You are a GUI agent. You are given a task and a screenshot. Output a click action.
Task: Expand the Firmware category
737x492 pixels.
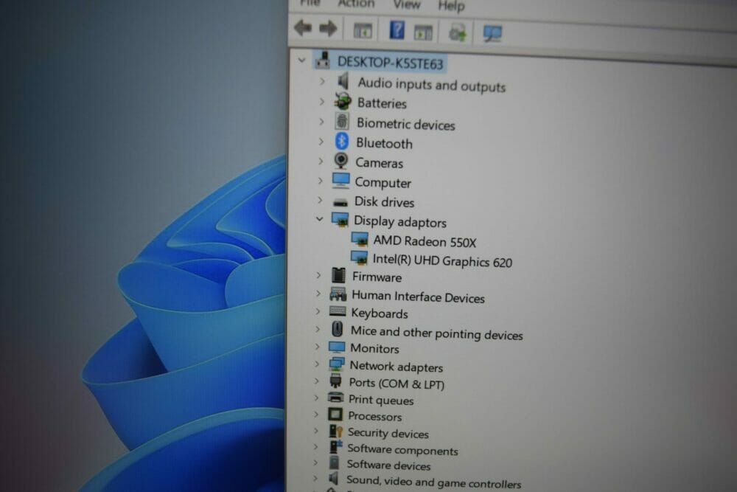(x=318, y=275)
